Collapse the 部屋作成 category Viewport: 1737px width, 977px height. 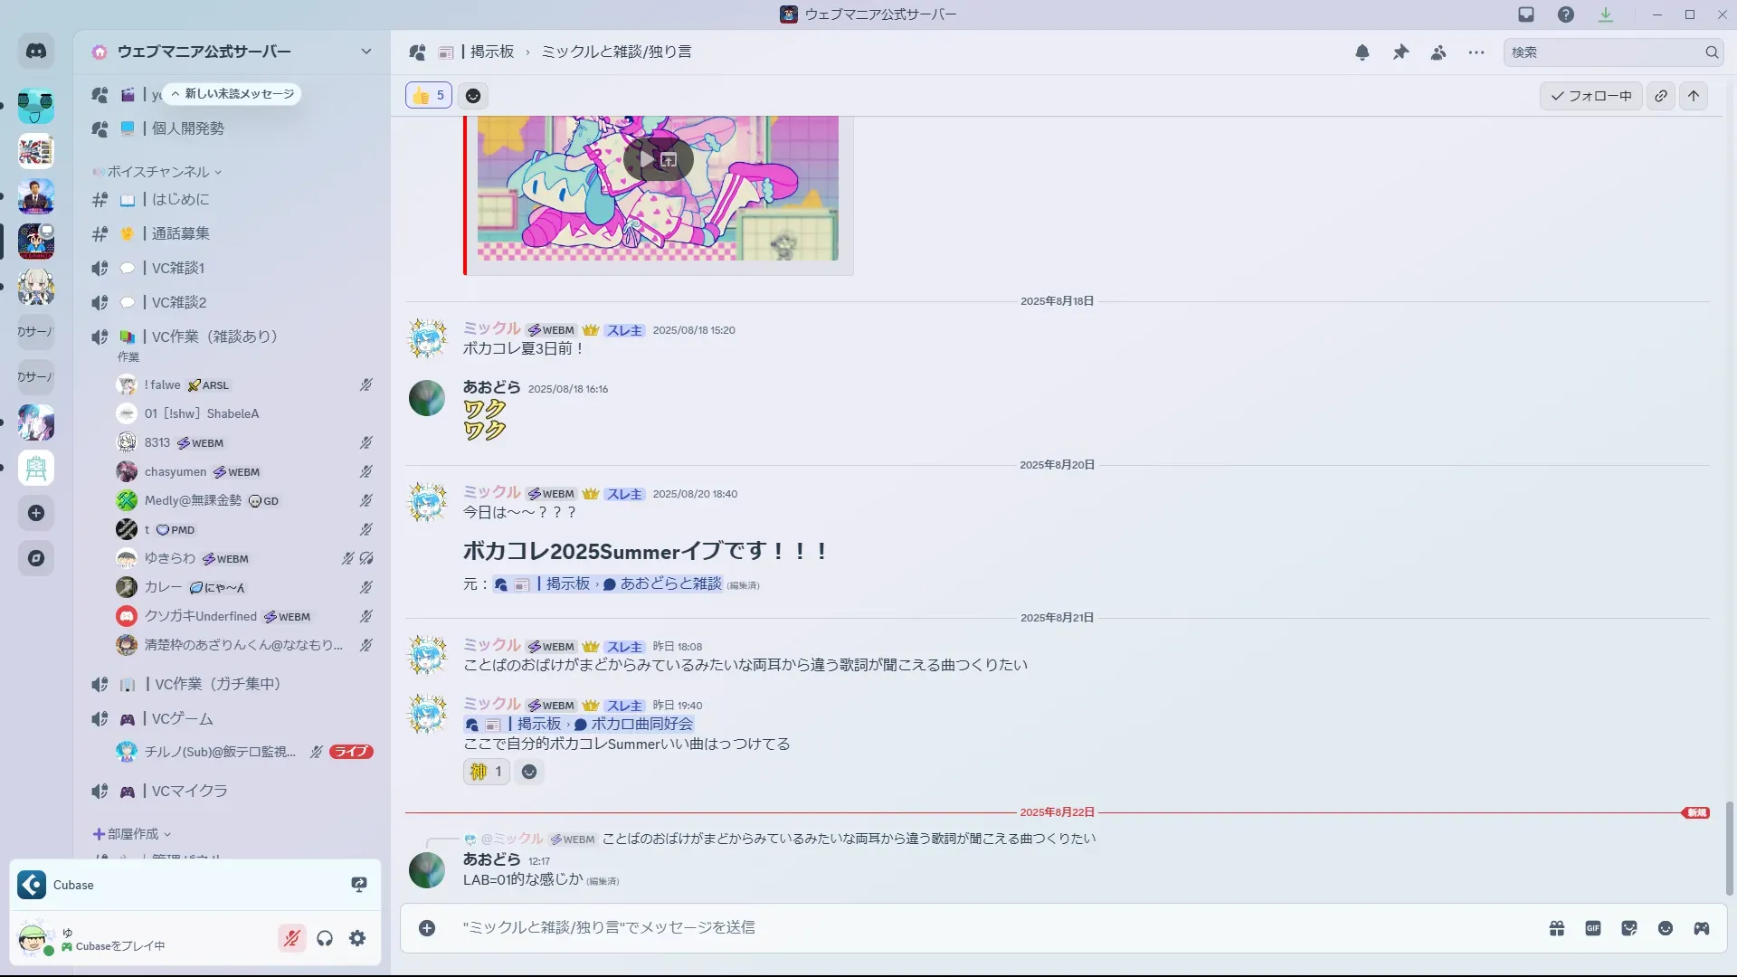132,834
